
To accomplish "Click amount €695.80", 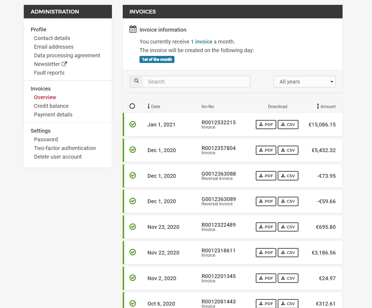I will pyautogui.click(x=326, y=227).
